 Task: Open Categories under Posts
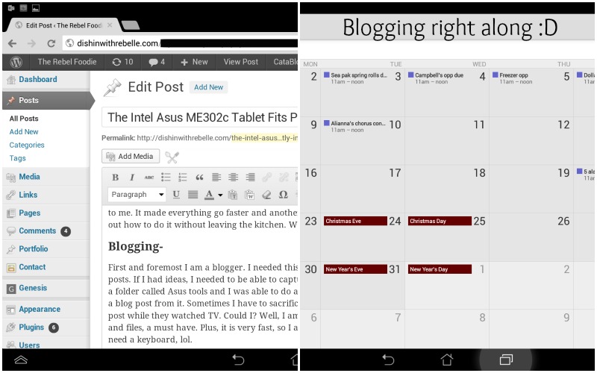27,145
